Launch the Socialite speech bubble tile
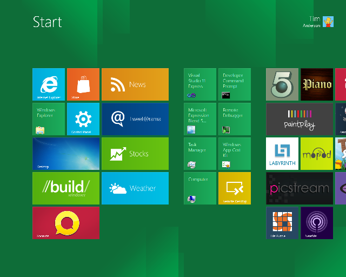346x277 pixels. 66,223
